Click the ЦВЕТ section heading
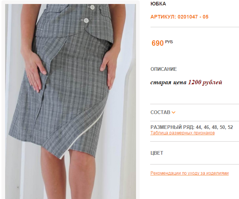Image resolution: width=239 pixels, height=199 pixels. (x=157, y=153)
